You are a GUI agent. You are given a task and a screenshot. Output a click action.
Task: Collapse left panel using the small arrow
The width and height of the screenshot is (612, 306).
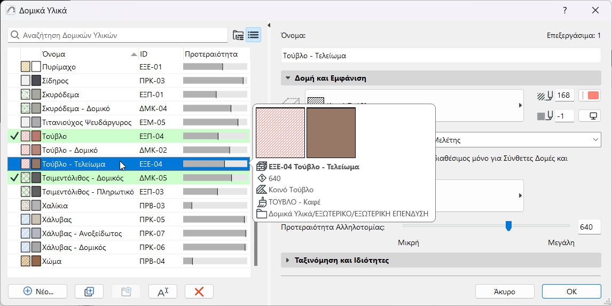[x=269, y=25]
